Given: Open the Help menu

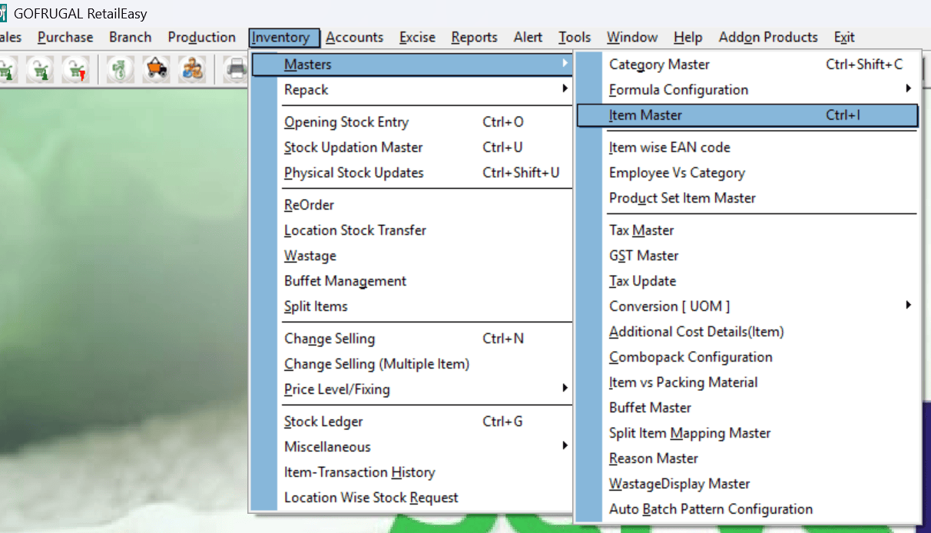Looking at the screenshot, I should pyautogui.click(x=688, y=37).
